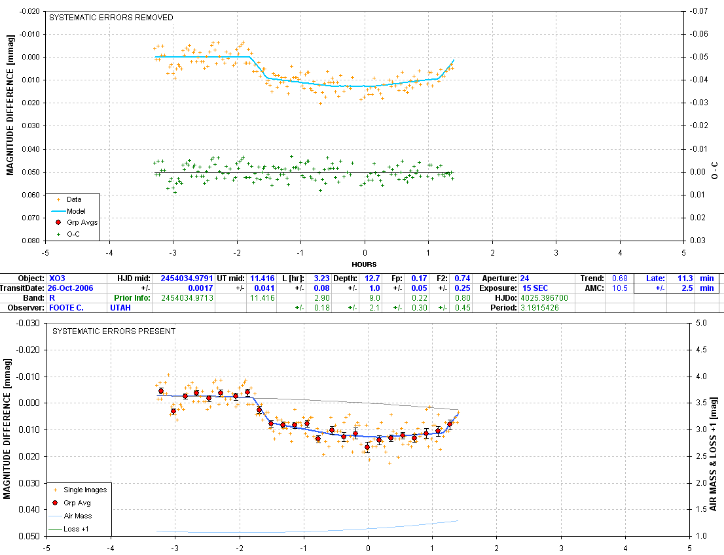Select the Loss +1 legend line symbol

click(56, 529)
